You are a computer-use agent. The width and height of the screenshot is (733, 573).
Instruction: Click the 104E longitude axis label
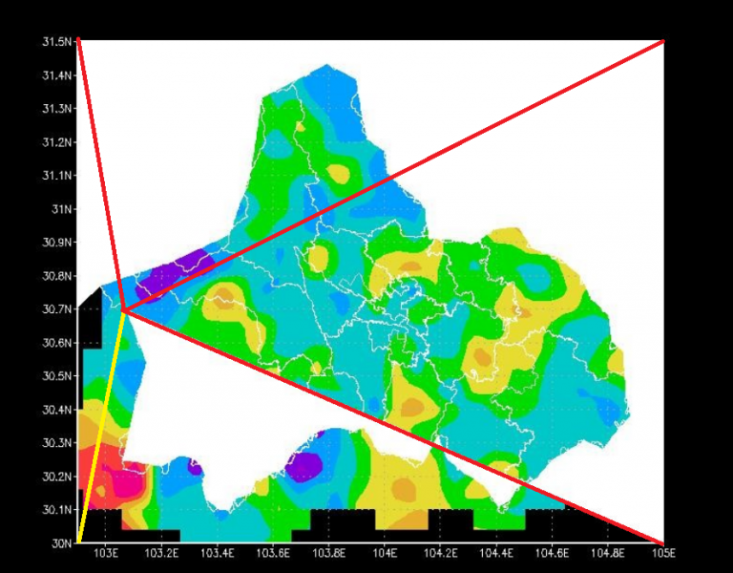386,554
